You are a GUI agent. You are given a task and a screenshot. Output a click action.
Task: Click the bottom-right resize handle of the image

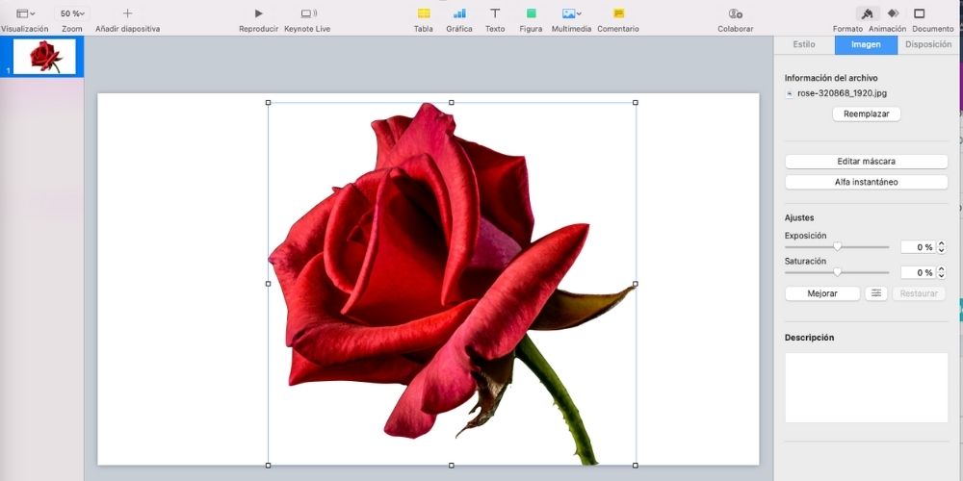pos(635,465)
